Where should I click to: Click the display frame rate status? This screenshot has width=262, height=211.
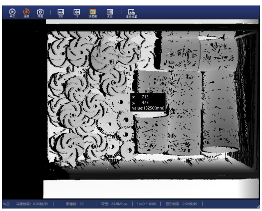(x=181, y=204)
